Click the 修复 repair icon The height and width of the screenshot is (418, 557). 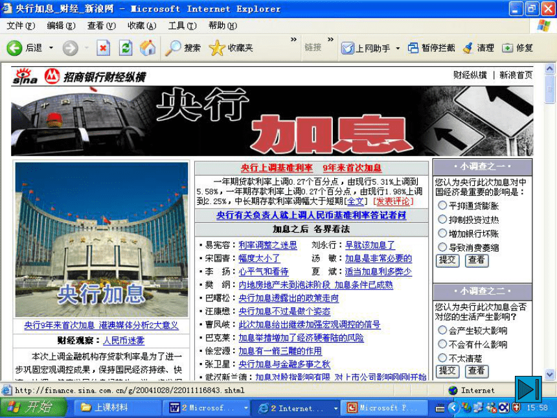click(x=507, y=47)
